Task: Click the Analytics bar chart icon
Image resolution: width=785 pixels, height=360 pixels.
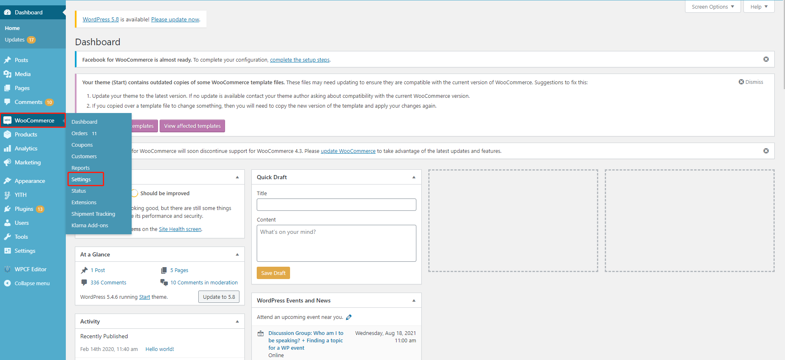Action: [x=7, y=148]
